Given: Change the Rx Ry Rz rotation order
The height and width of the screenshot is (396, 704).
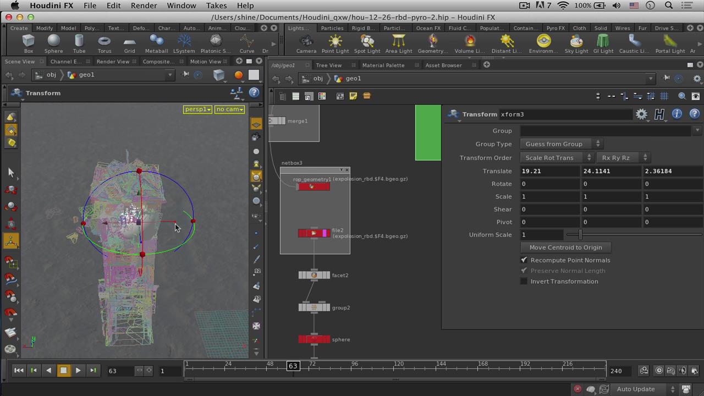Looking at the screenshot, I should click(x=623, y=158).
